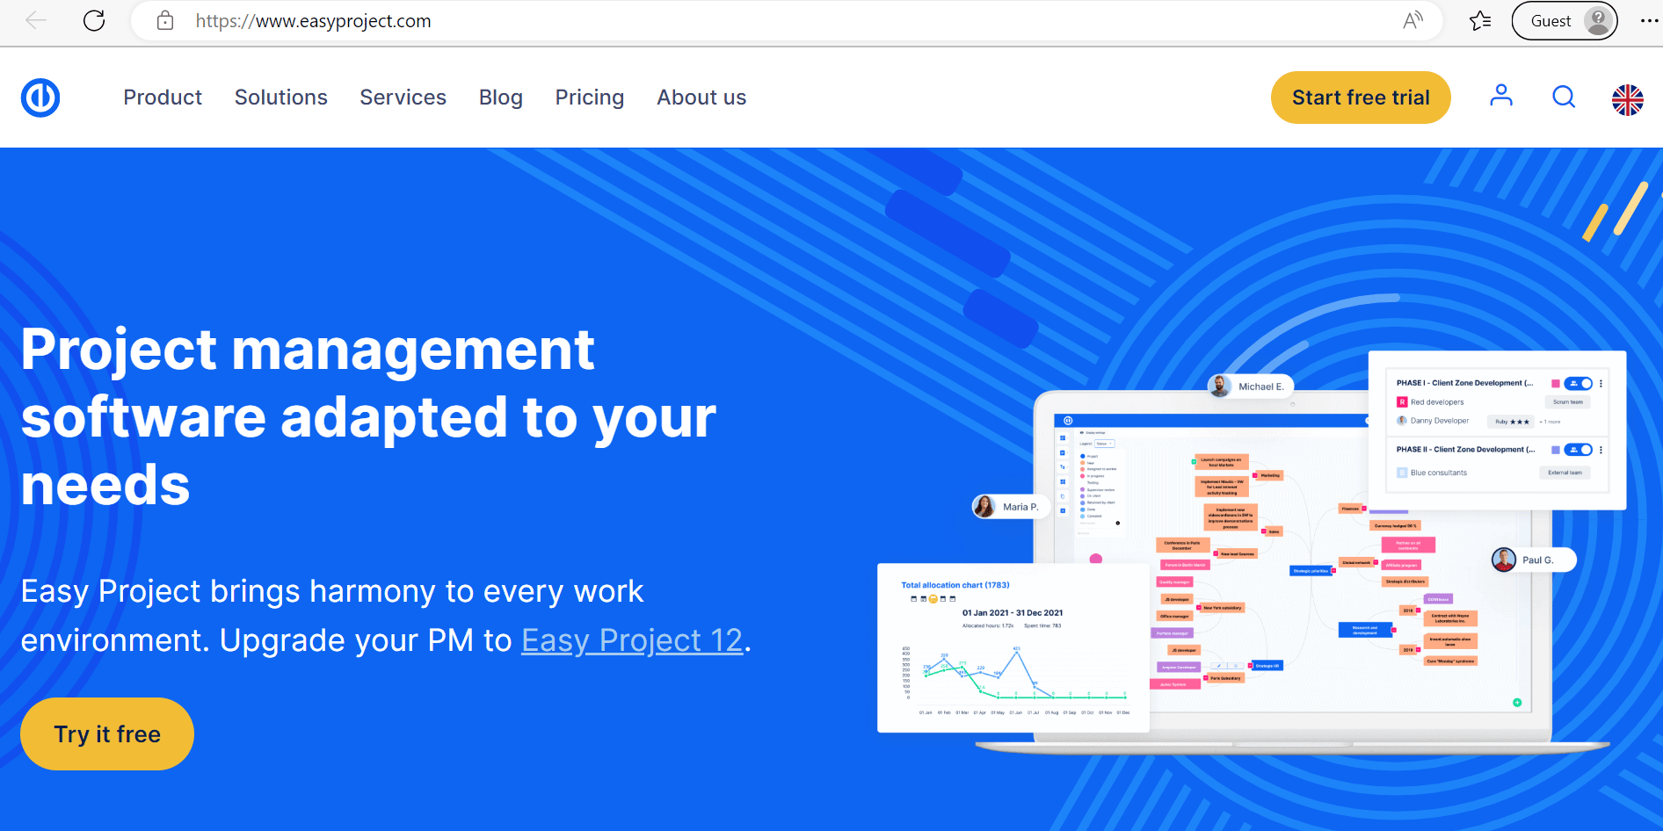Image resolution: width=1663 pixels, height=831 pixels.
Task: Follow the Easy Project 12 link
Action: pyautogui.click(x=632, y=640)
